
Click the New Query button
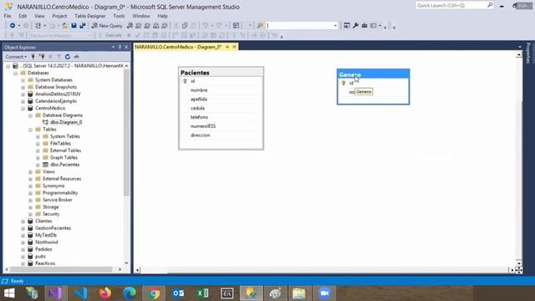click(x=107, y=26)
